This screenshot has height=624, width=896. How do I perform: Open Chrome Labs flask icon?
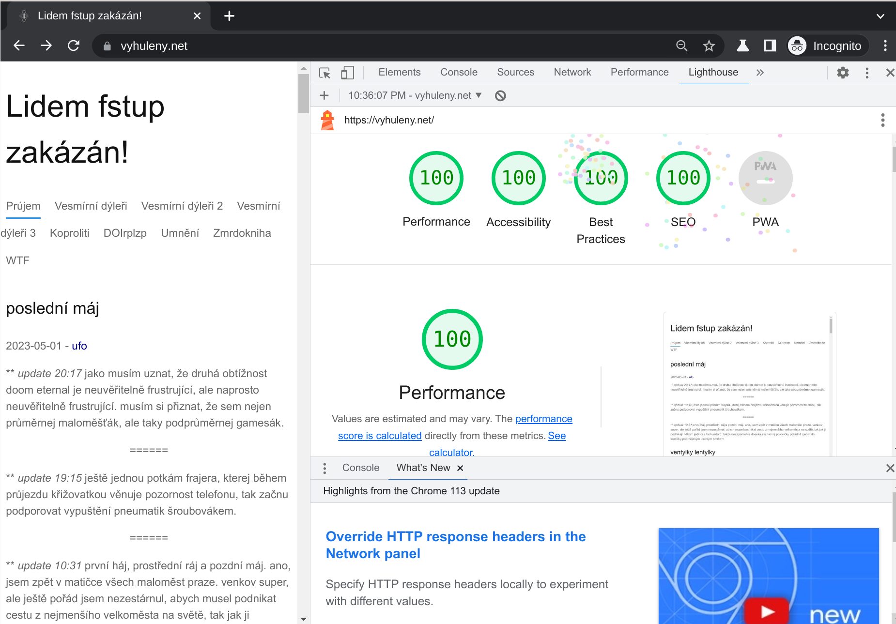[x=742, y=46]
